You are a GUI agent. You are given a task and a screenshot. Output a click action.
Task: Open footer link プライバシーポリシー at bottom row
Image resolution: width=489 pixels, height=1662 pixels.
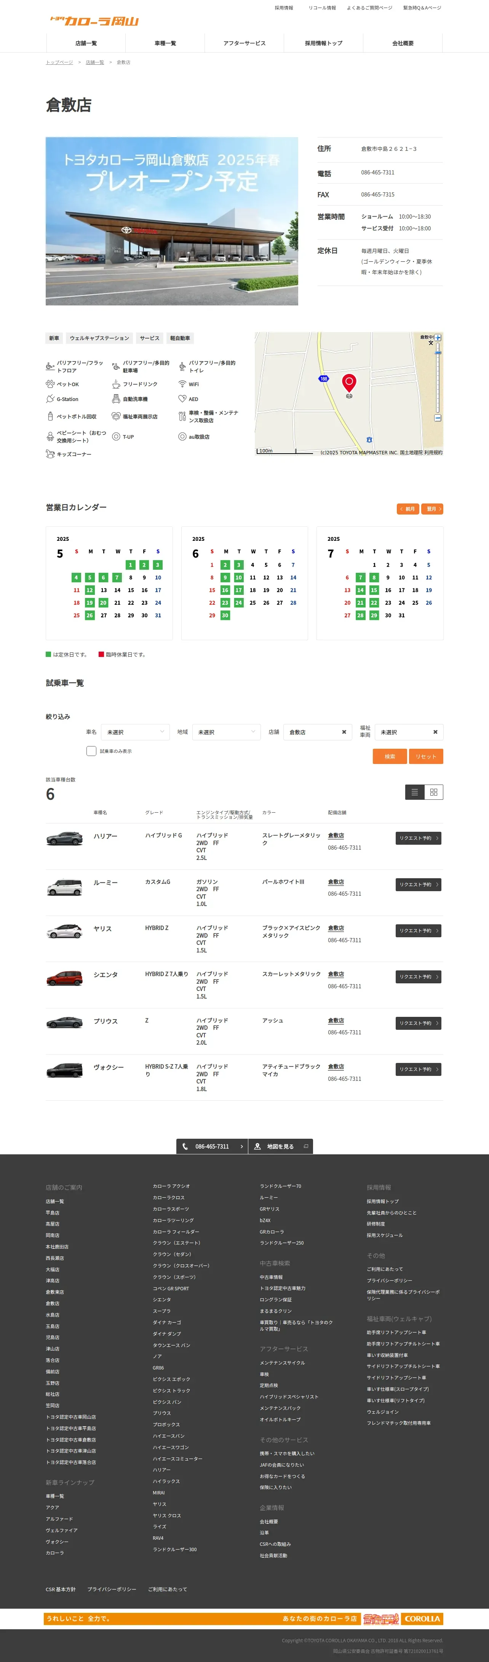[x=112, y=1589]
